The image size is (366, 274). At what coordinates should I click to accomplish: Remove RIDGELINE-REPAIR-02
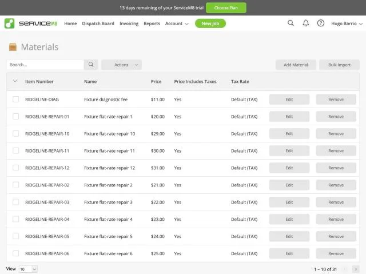[x=336, y=185]
